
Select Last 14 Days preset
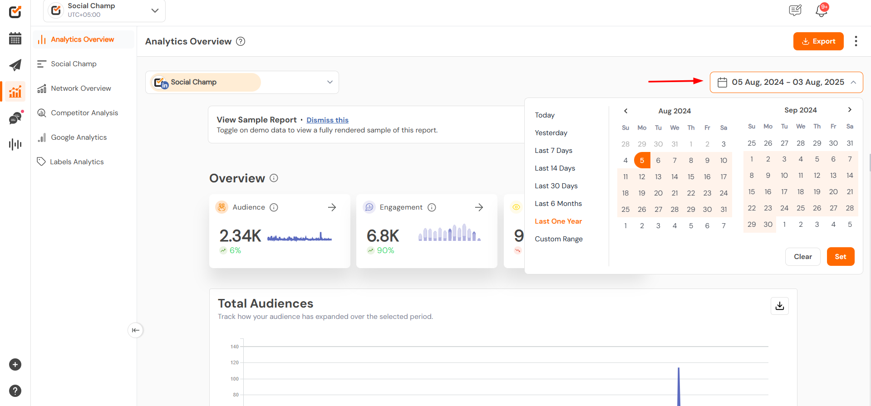tap(555, 168)
